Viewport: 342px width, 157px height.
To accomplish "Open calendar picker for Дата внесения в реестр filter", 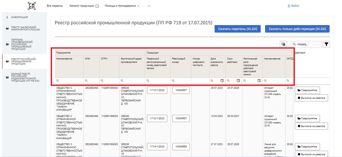I will tap(222, 81).
